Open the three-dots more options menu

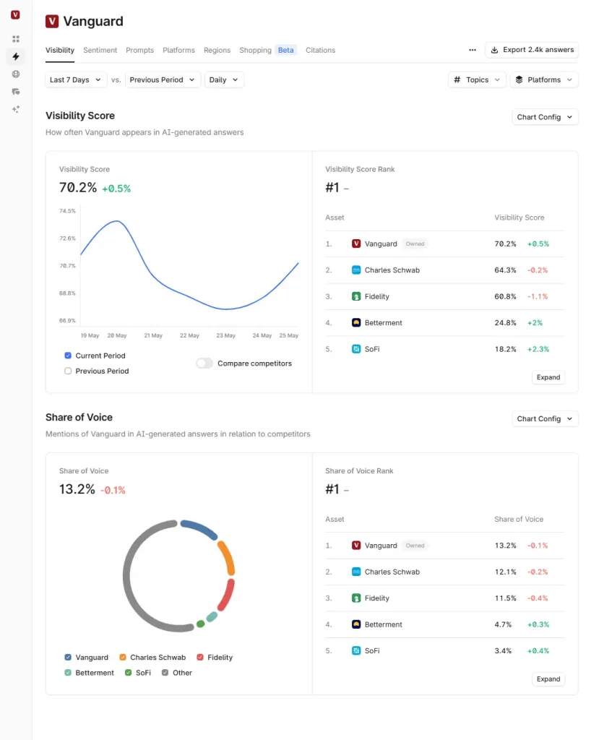pos(472,50)
